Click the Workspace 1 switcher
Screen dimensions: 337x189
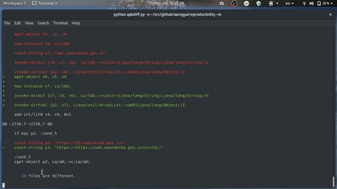[14, 4]
